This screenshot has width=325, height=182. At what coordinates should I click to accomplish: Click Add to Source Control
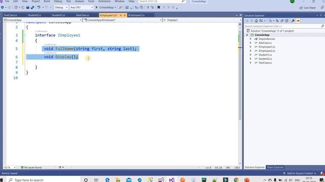(300, 173)
